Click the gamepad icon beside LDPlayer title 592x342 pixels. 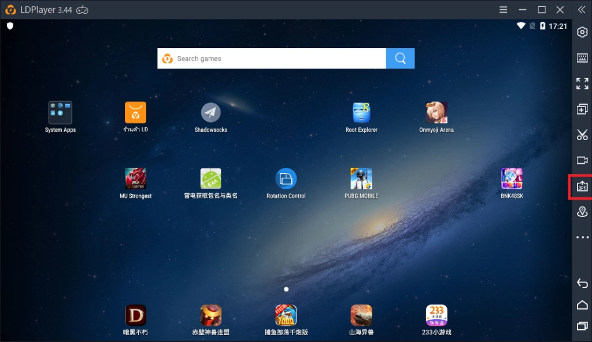pyautogui.click(x=82, y=10)
